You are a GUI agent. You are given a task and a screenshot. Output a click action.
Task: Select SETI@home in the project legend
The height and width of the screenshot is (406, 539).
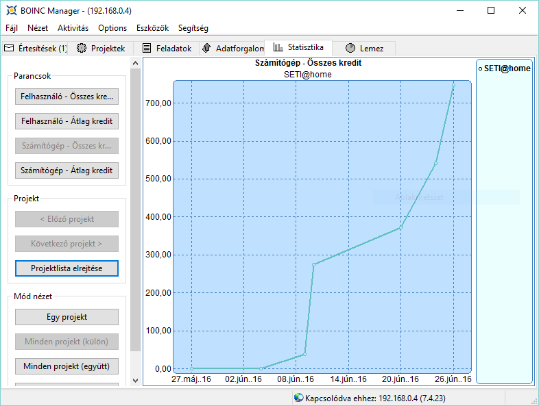click(x=504, y=68)
